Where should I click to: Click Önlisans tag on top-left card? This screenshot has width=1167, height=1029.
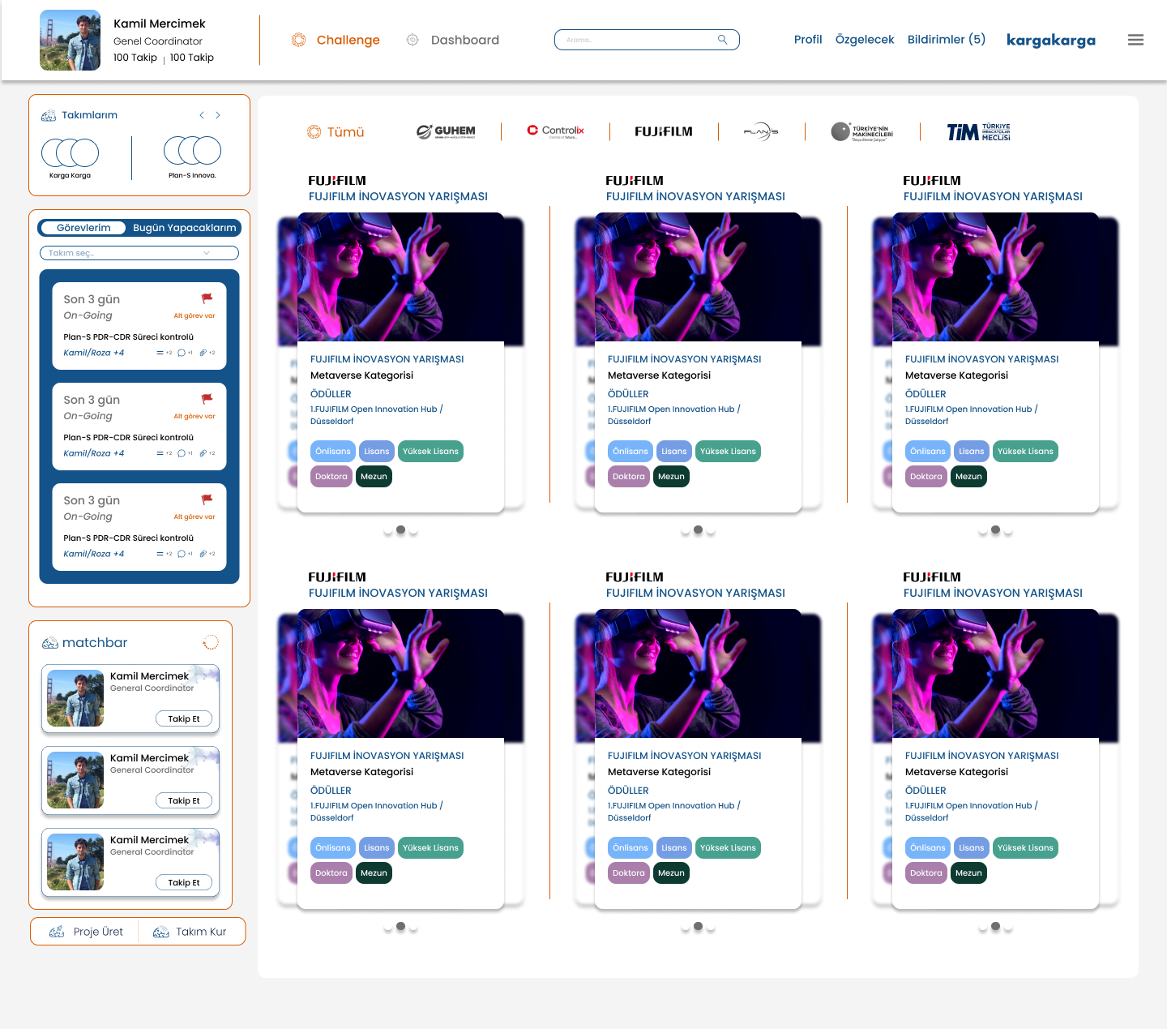333,452
